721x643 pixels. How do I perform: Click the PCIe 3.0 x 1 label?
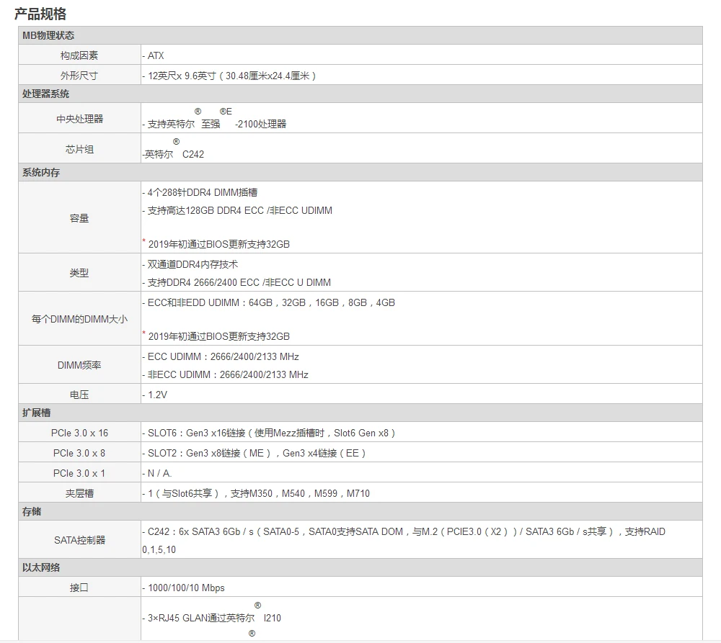(x=79, y=473)
